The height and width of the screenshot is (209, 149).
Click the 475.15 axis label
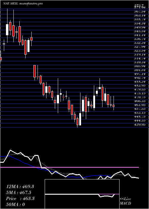click(140, 93)
